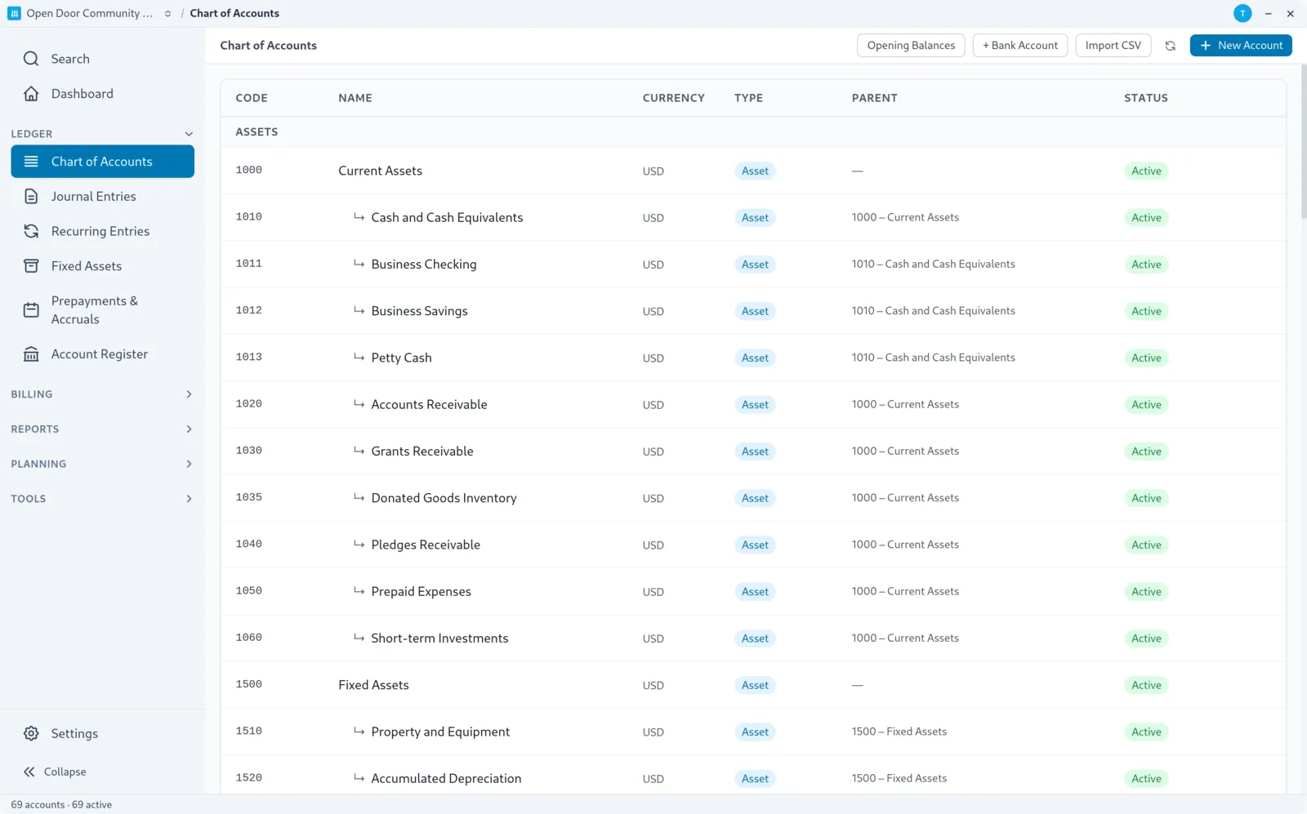Click the 69 accounts status bar text
Image resolution: width=1307 pixels, height=814 pixels.
[x=61, y=805]
